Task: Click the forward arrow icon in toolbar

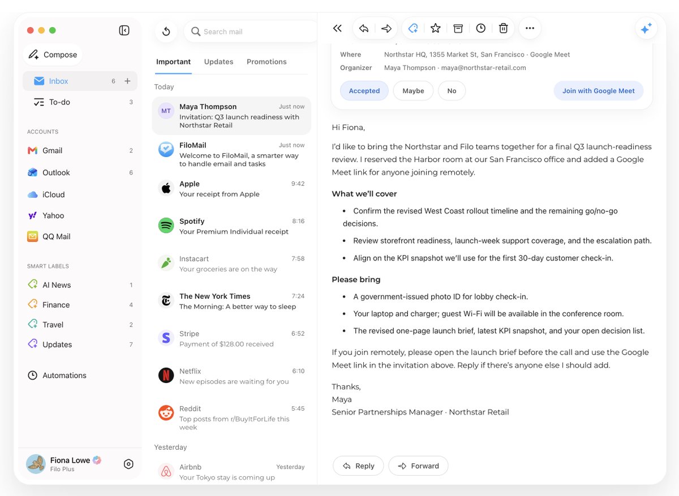Action: pos(386,28)
